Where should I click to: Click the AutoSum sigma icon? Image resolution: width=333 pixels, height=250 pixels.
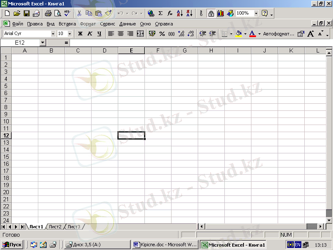click(x=161, y=13)
